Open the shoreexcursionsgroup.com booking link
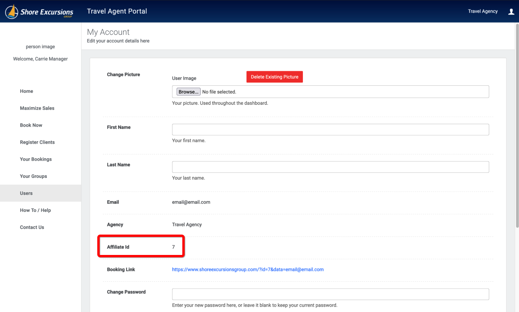The height and width of the screenshot is (312, 519). point(248,270)
